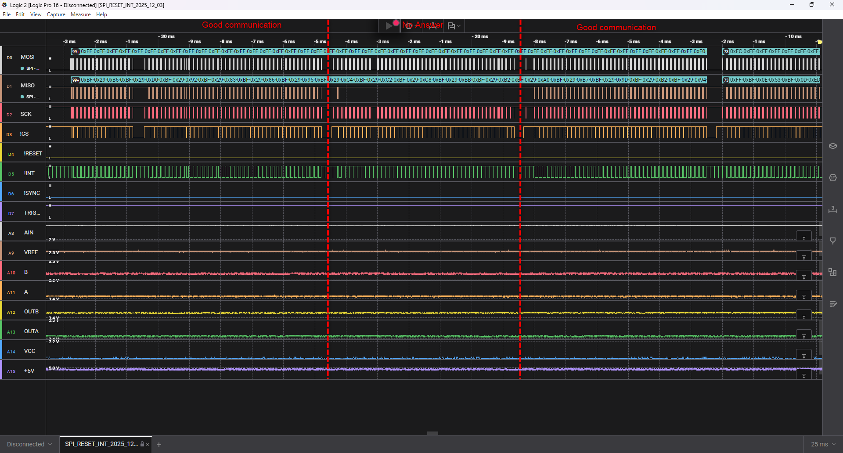Viewport: 843px width, 453px height.
Task: Open the Device Settings sidebar panel
Action: tap(832, 146)
